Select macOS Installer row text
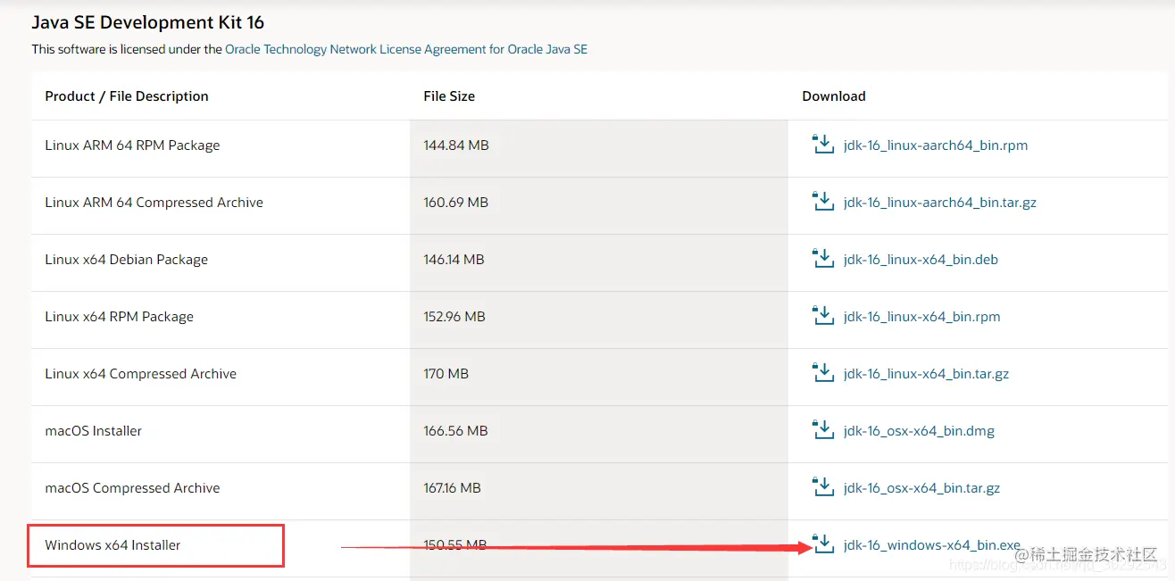The image size is (1175, 581). click(94, 431)
